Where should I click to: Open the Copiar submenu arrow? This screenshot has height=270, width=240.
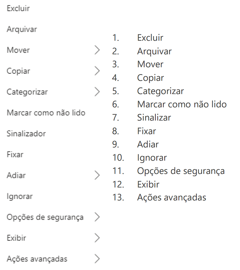[97, 71]
